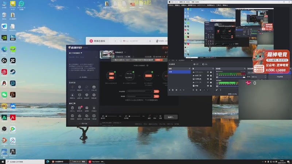Expand dropdown arrow in rtmp address field

pyautogui.click(x=152, y=91)
